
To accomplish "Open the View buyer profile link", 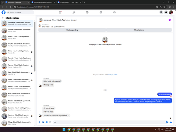I will point(112,75).
